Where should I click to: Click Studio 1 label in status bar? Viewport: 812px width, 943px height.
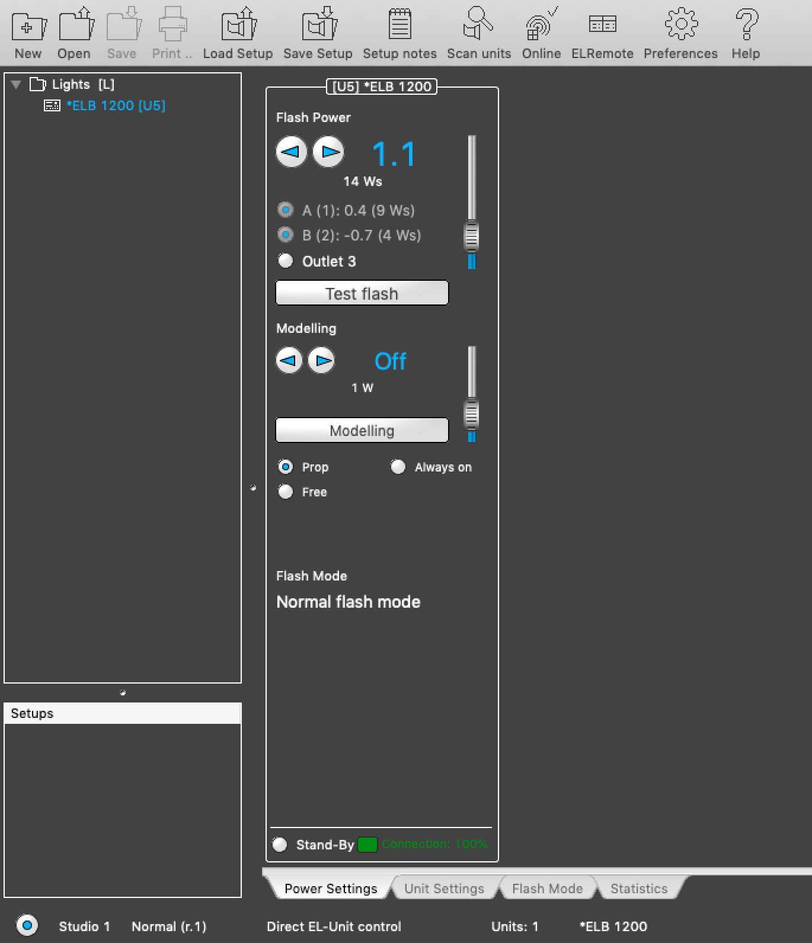pos(84,926)
